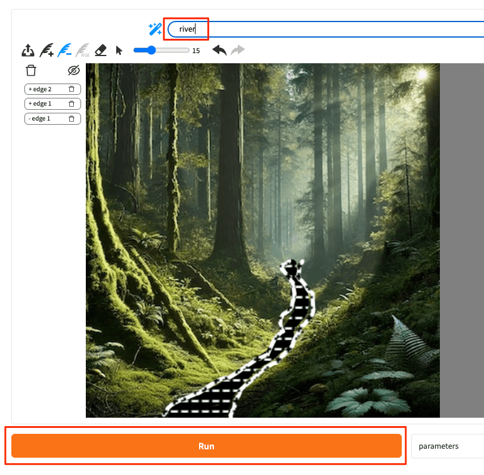Select the '+ edge 2' layer

tap(52, 89)
